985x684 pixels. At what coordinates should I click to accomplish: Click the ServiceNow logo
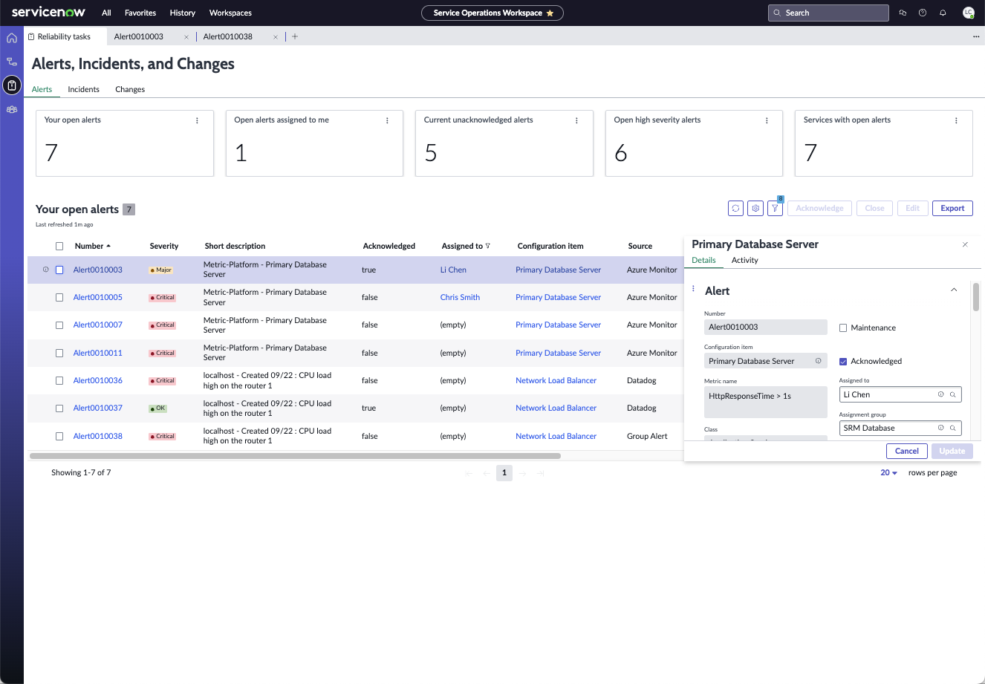point(48,13)
